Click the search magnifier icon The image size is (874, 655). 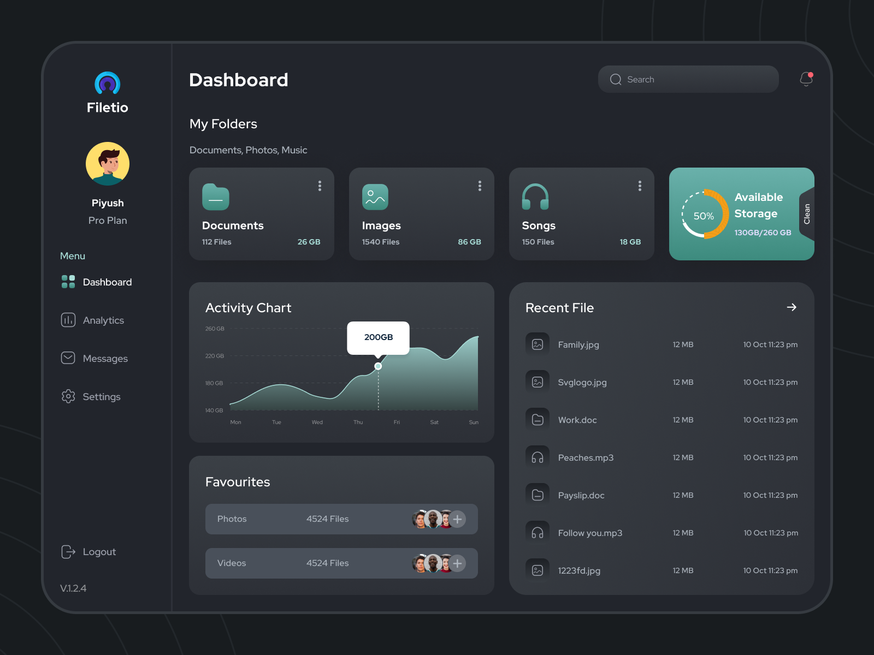(616, 80)
